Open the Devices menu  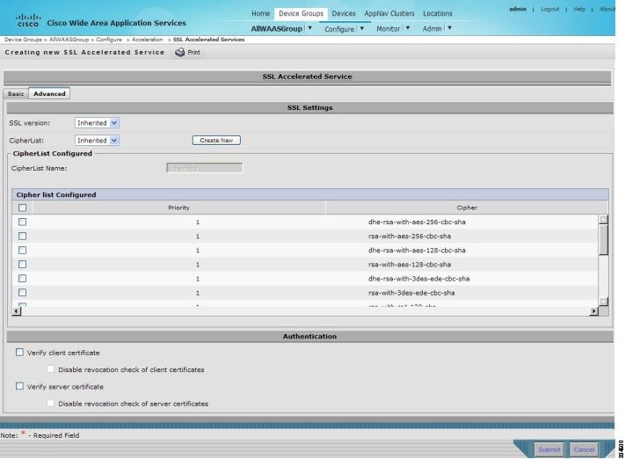(344, 13)
